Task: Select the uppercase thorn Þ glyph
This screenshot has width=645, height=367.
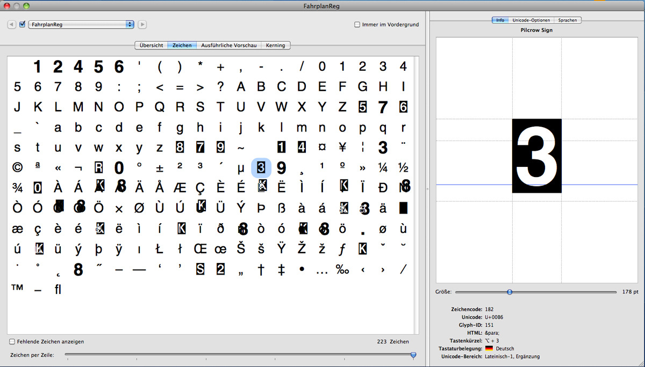Action: (x=261, y=208)
